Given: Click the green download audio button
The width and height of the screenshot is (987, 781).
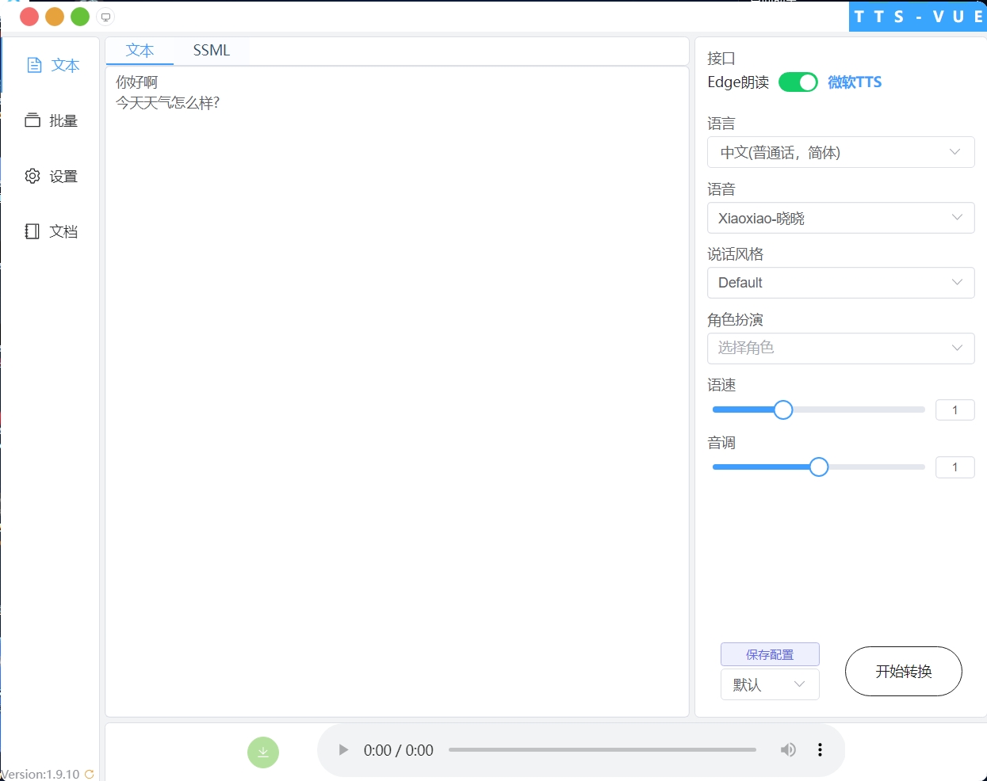Looking at the screenshot, I should tap(263, 752).
